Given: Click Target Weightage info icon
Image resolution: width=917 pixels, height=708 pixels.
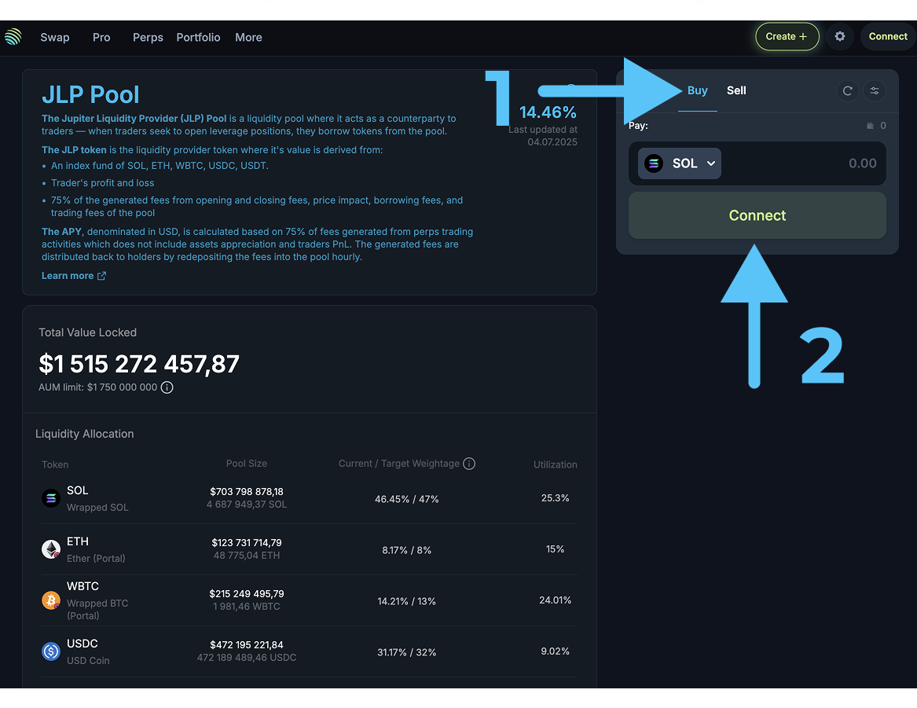Looking at the screenshot, I should [469, 464].
